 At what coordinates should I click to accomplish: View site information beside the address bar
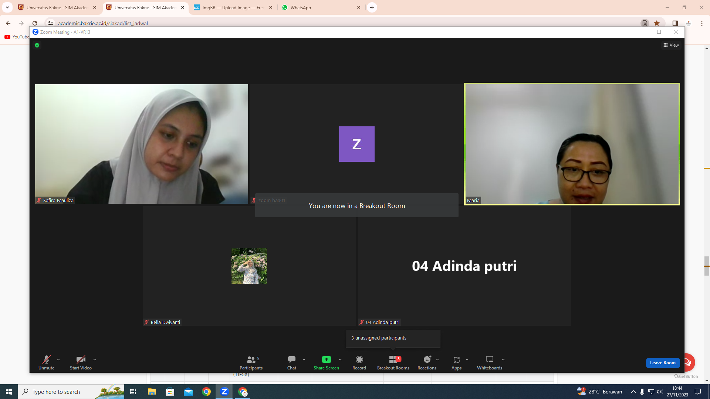51,23
